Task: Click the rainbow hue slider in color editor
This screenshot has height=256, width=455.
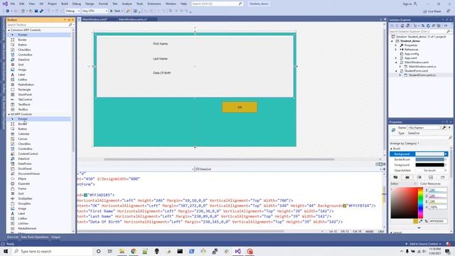Action: click(x=420, y=203)
